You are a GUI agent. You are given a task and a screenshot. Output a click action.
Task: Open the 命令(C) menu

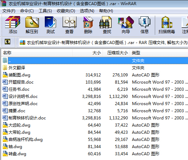point(27,11)
